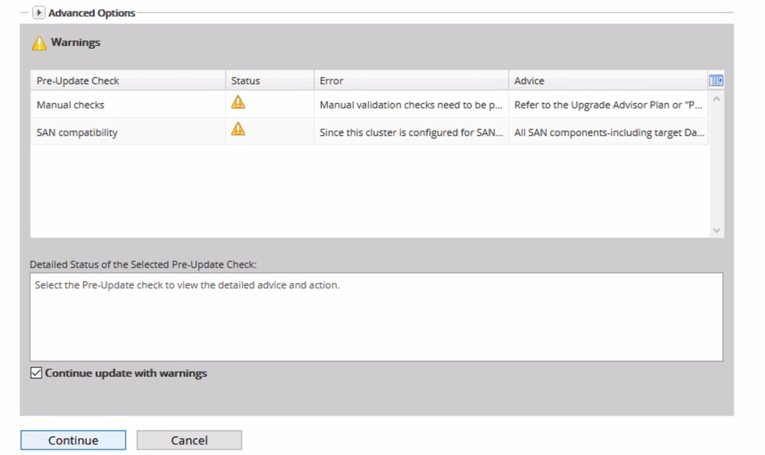Select the Manual checks row

pos(70,105)
